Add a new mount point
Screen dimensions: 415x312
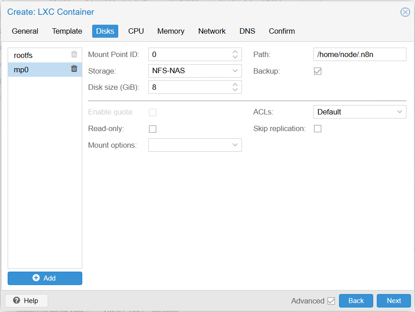click(x=45, y=278)
